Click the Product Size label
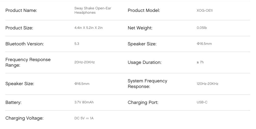 [19, 28]
